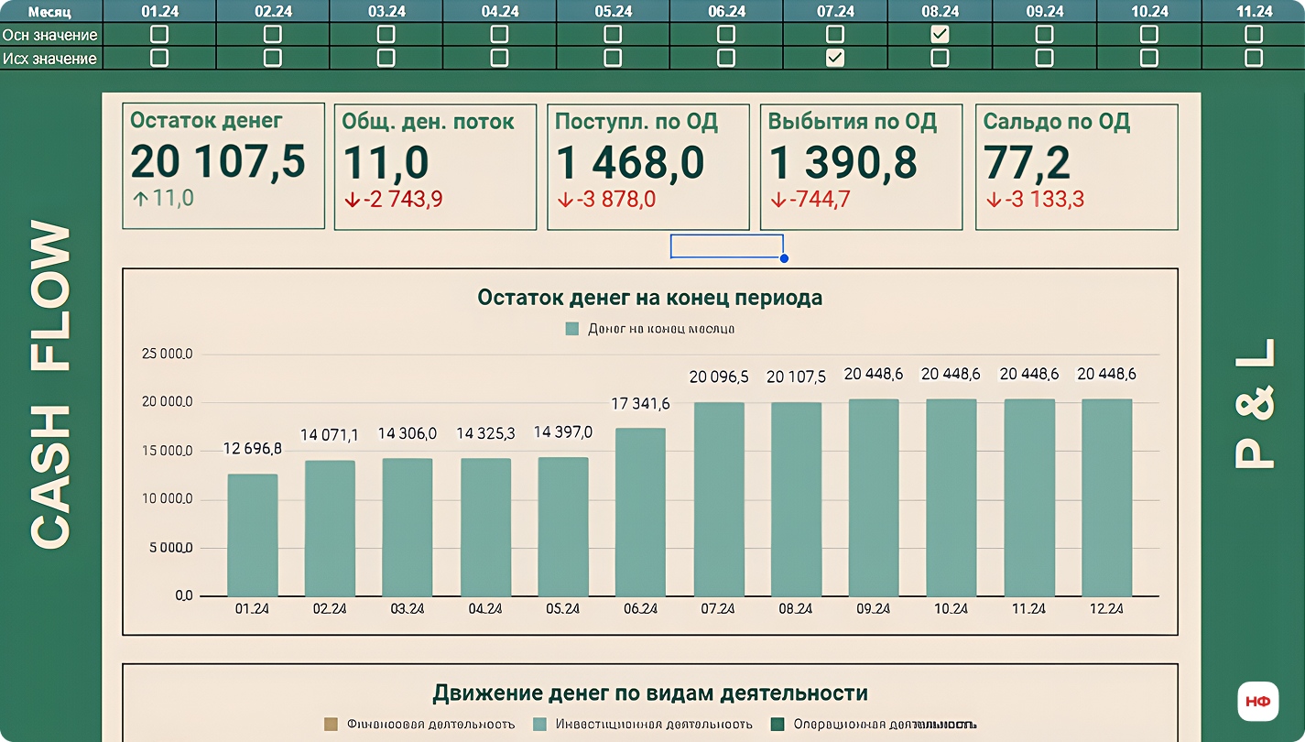The height and width of the screenshot is (742, 1305).
Task: Check Исх значение box for 11.24
Action: pos(1254,58)
